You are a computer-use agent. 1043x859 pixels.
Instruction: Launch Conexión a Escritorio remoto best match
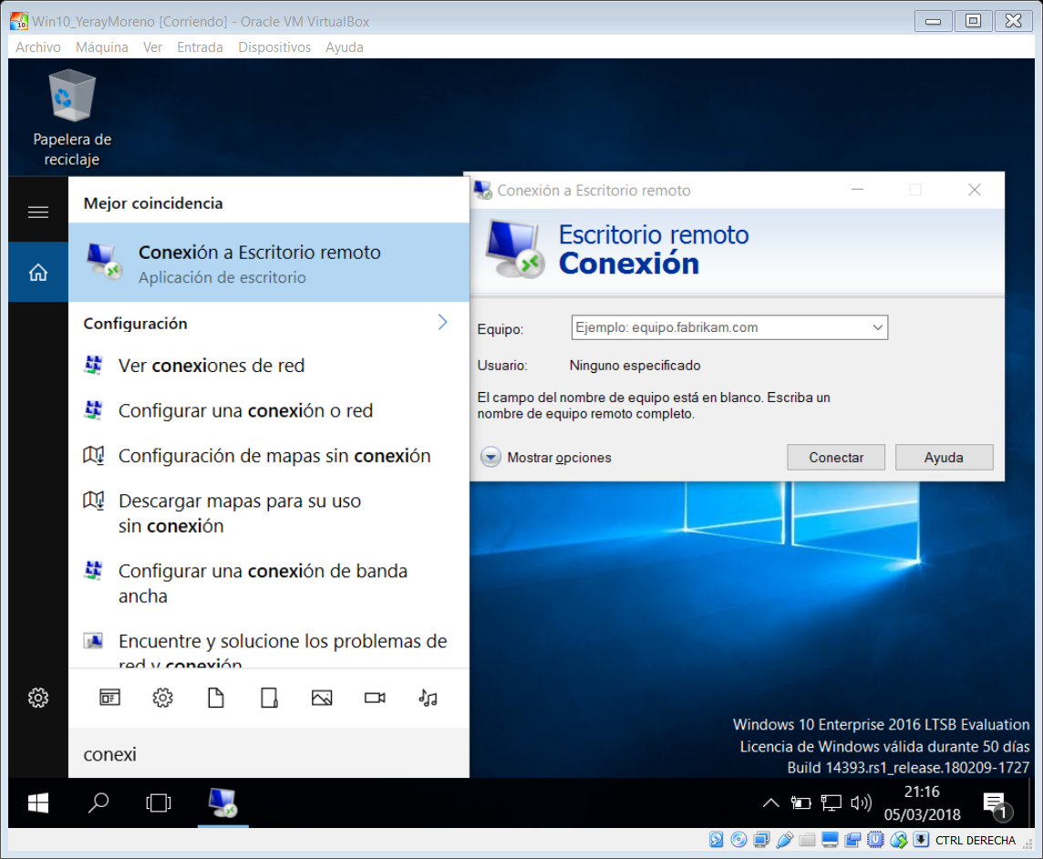[x=269, y=262]
